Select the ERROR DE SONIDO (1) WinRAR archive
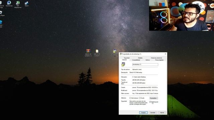Screen dimensions: 214x120 [x=88, y=53]
